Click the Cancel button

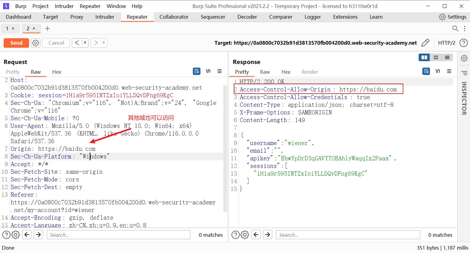[x=56, y=43]
